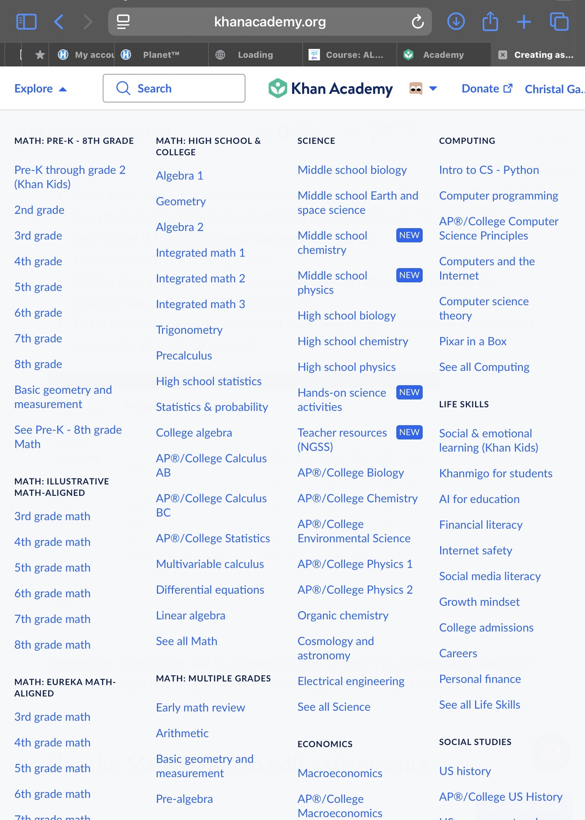The image size is (585, 820).
Task: Open the Safari downloads icon
Action: 456,22
